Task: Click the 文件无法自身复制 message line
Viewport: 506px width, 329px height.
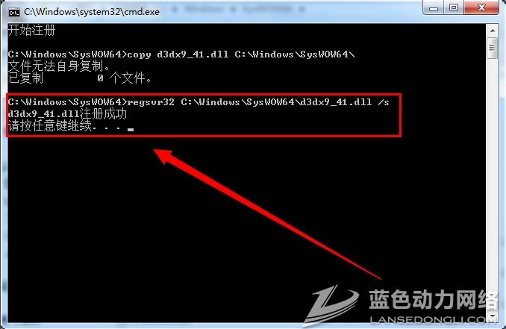Action: (59, 66)
